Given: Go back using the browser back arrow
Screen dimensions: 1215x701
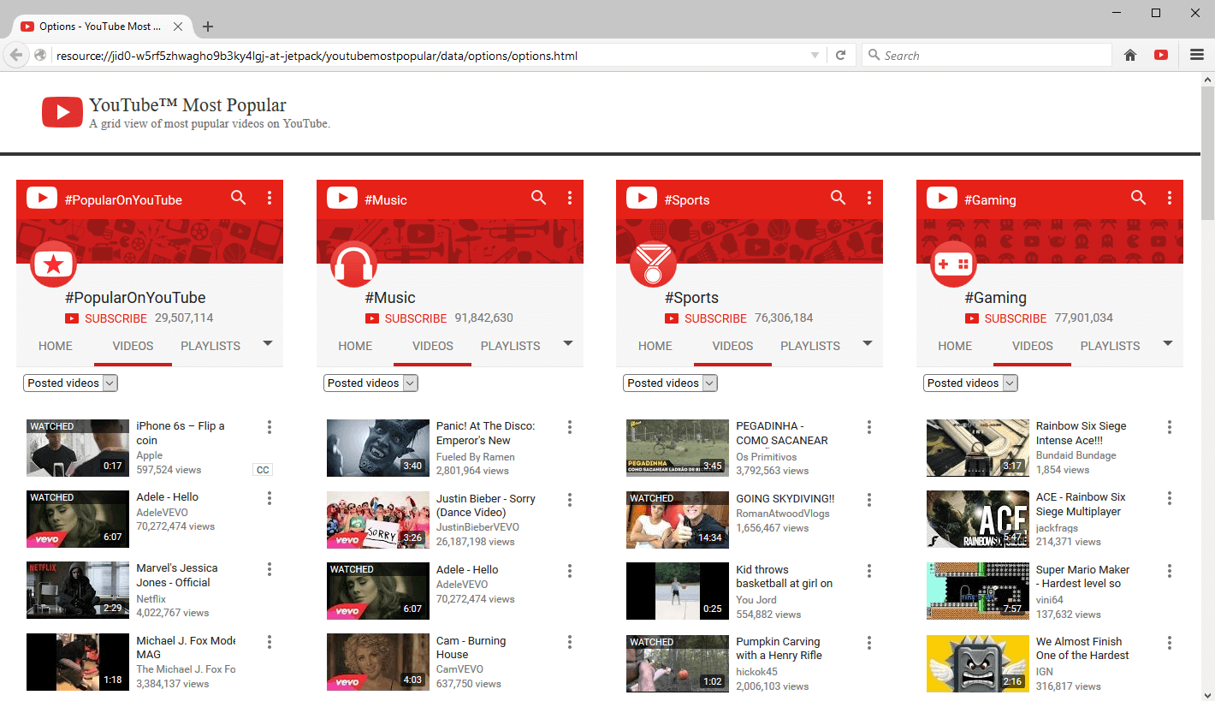Looking at the screenshot, I should (x=15, y=56).
